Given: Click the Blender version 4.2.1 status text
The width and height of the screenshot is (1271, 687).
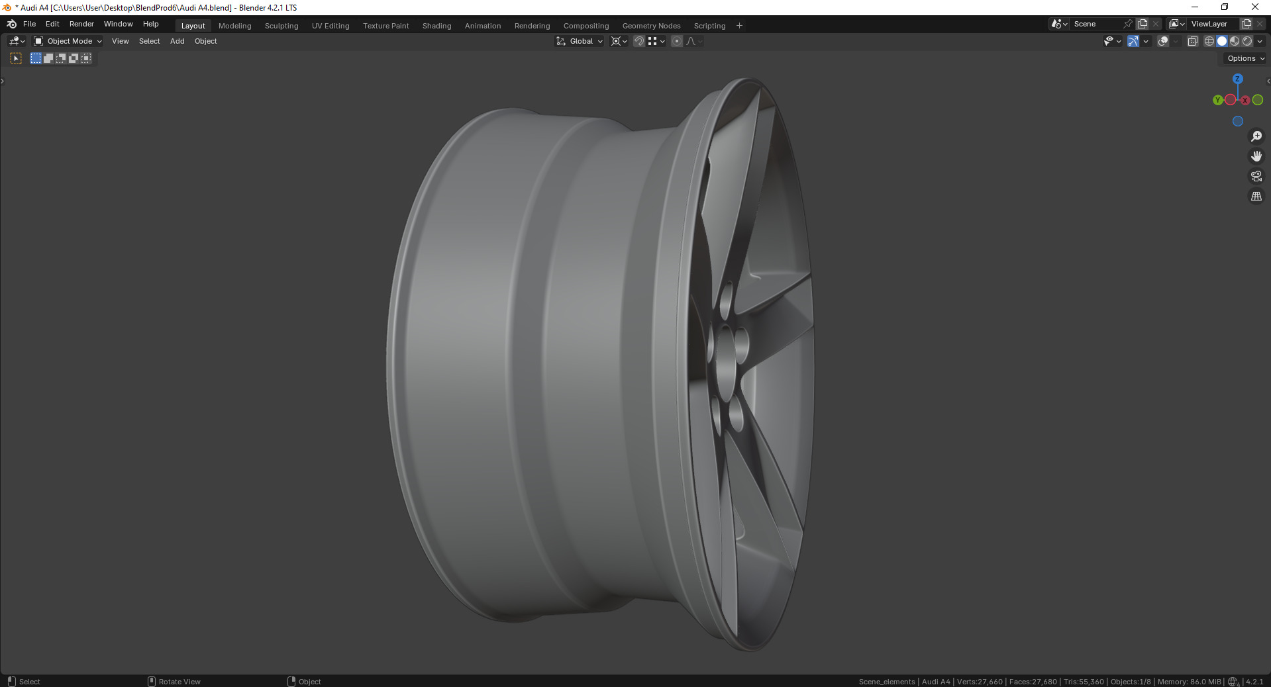Looking at the screenshot, I should pyautogui.click(x=1254, y=682).
